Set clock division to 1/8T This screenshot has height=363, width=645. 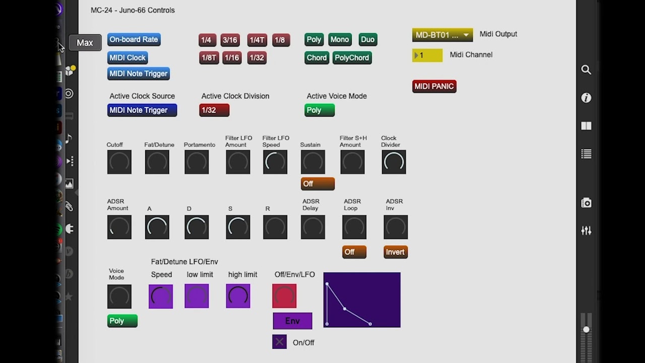click(x=209, y=57)
